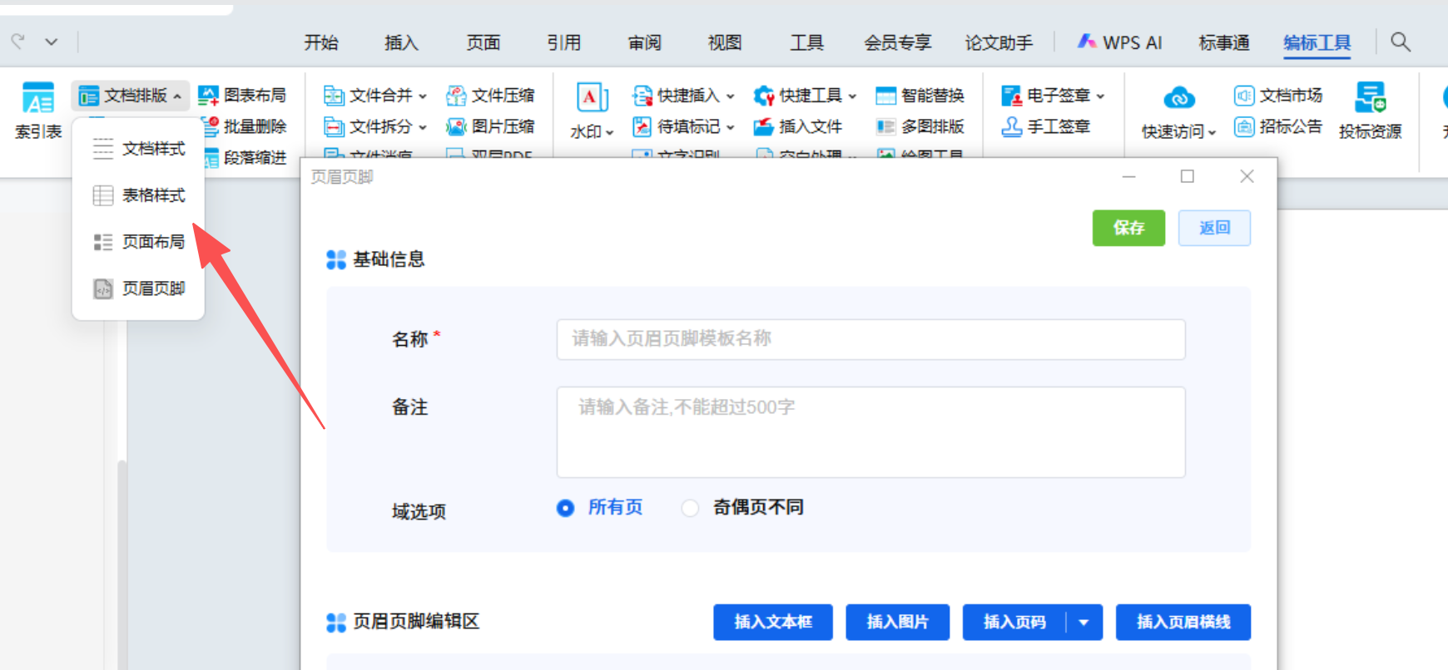Viewport: 1448px width, 670px height.
Task: Click the 智能替换 smart replace icon
Action: tap(885, 96)
